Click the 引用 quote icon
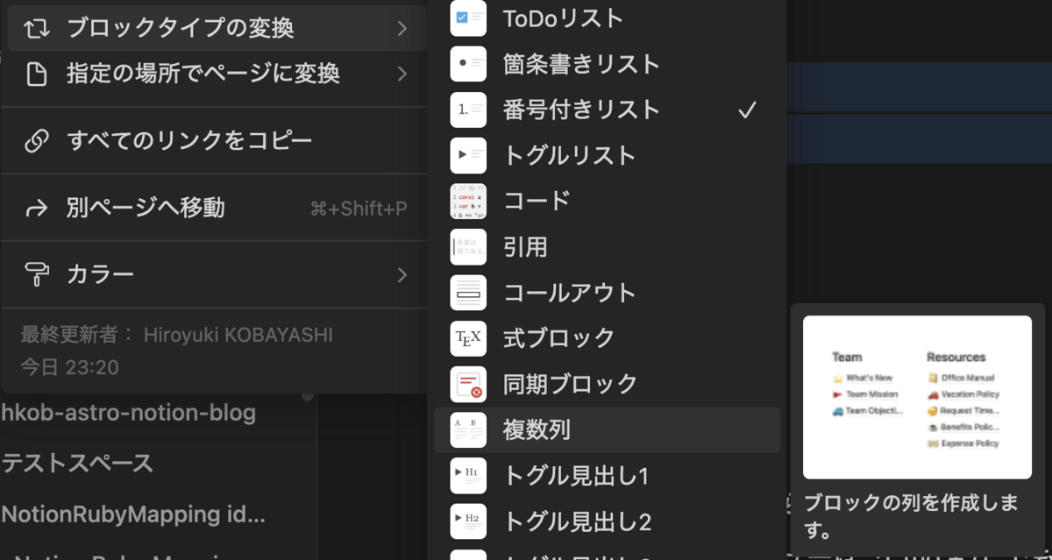Viewport: 1052px width, 560px height. [x=468, y=247]
